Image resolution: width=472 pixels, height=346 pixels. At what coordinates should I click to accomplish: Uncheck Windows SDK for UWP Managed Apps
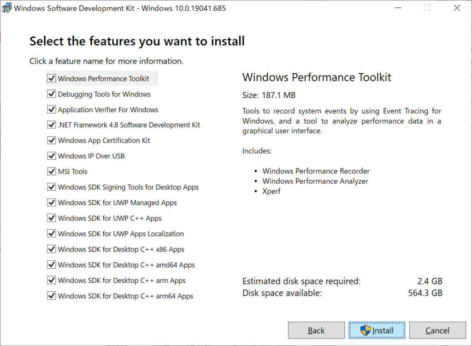point(51,202)
